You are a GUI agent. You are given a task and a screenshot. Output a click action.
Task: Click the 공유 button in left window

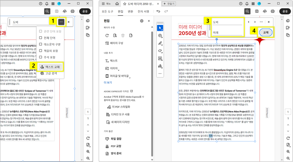(85, 11)
